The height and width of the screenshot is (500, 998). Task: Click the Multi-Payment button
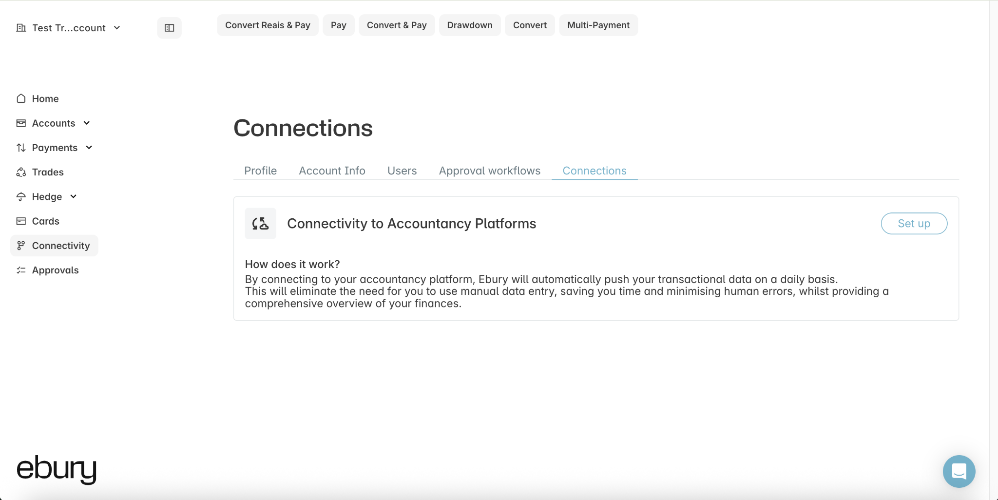(x=598, y=25)
